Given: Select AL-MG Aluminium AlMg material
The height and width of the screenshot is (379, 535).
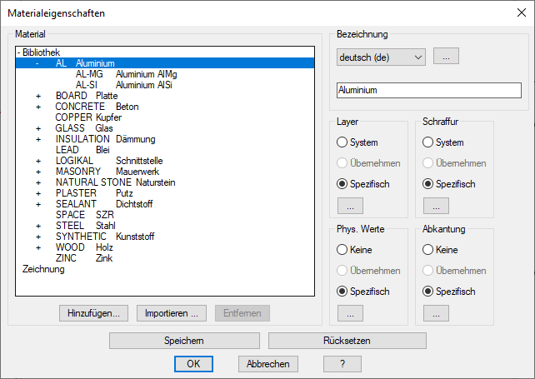Looking at the screenshot, I should coord(126,74).
